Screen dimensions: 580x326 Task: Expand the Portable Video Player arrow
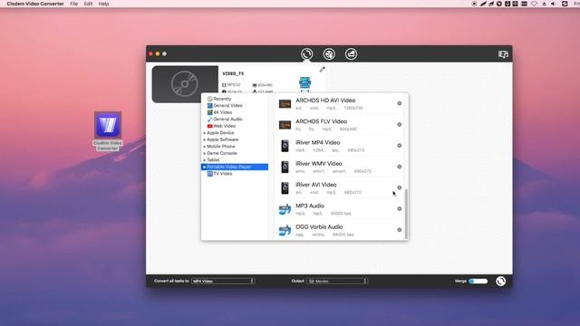pos(204,167)
